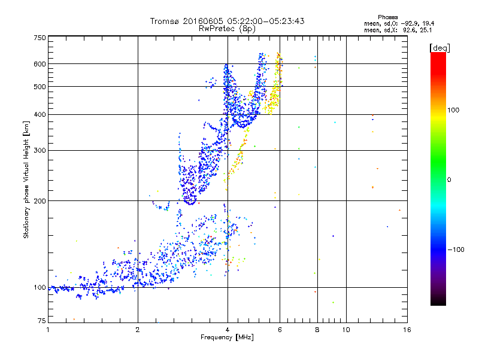Screen dimensions: 479x359
Task: Click the frequency axis tick "4"
Action: pyautogui.click(x=228, y=330)
